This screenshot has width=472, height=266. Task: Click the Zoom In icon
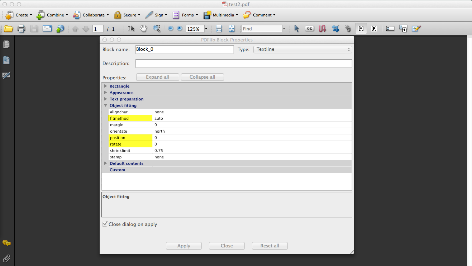(x=180, y=29)
